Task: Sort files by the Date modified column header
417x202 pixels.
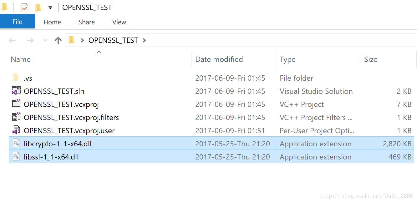Action: [219, 59]
